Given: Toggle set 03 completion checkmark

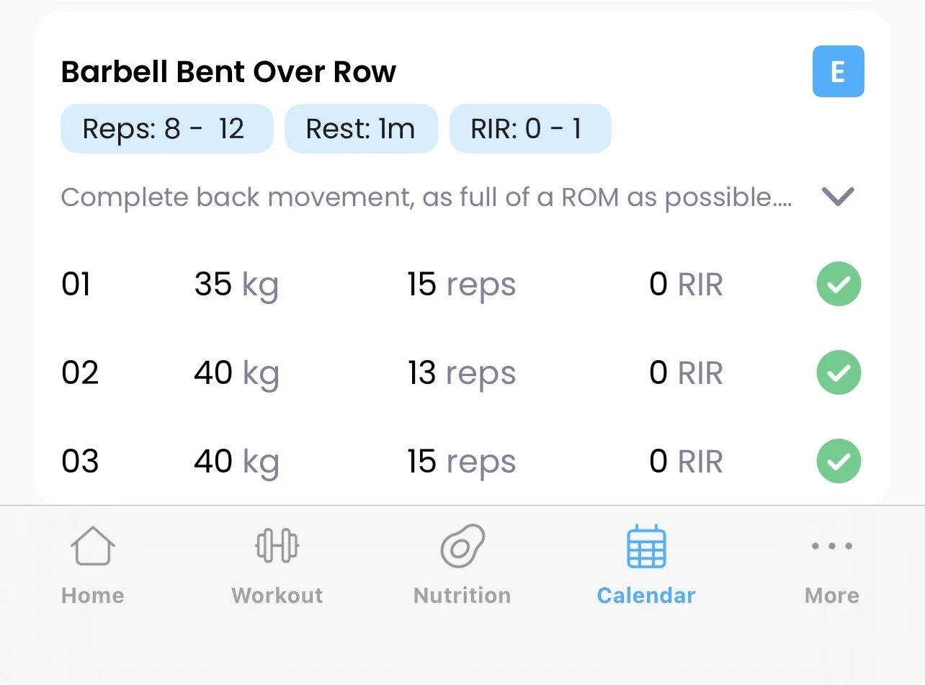Looking at the screenshot, I should (x=839, y=461).
